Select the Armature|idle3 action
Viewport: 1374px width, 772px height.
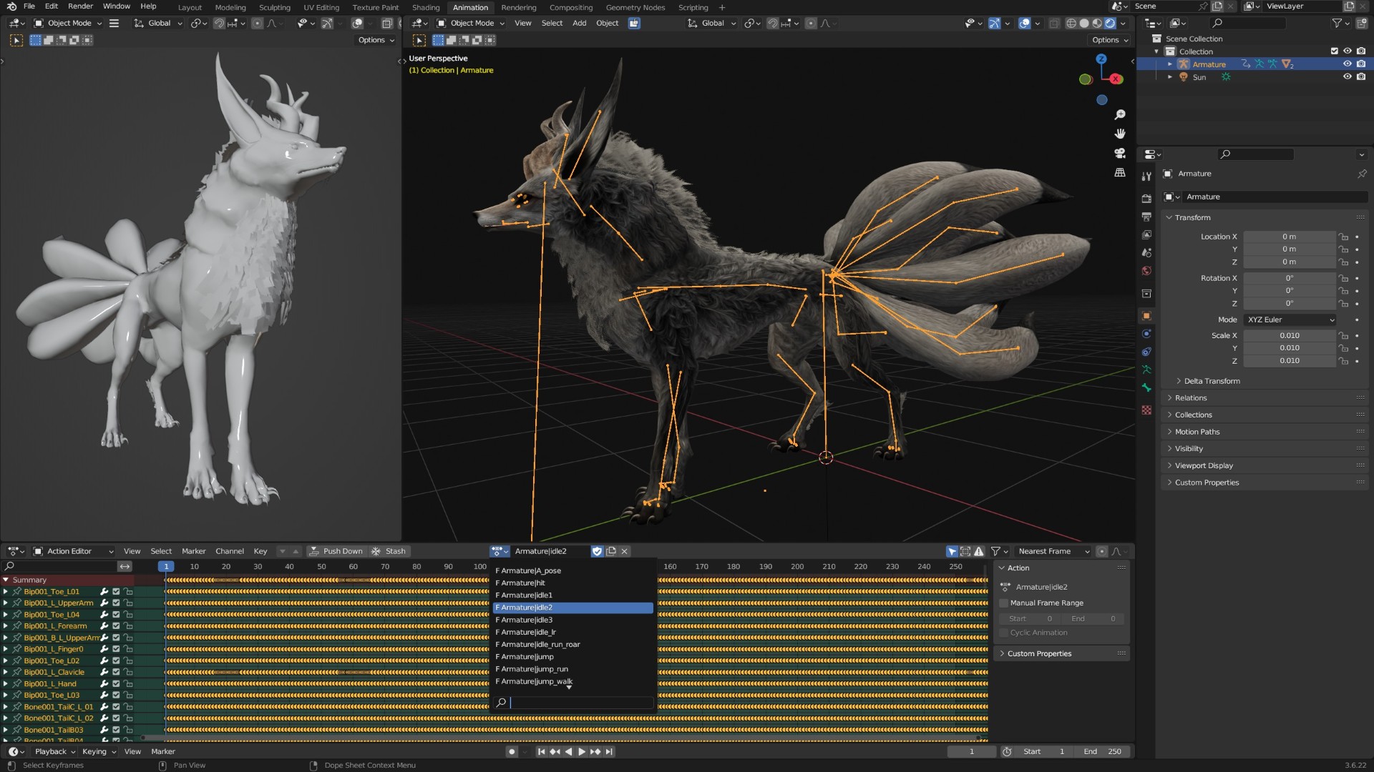(573, 620)
